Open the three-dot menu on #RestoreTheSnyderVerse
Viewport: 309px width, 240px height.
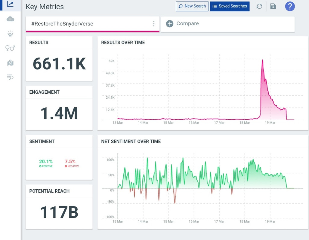point(154,24)
